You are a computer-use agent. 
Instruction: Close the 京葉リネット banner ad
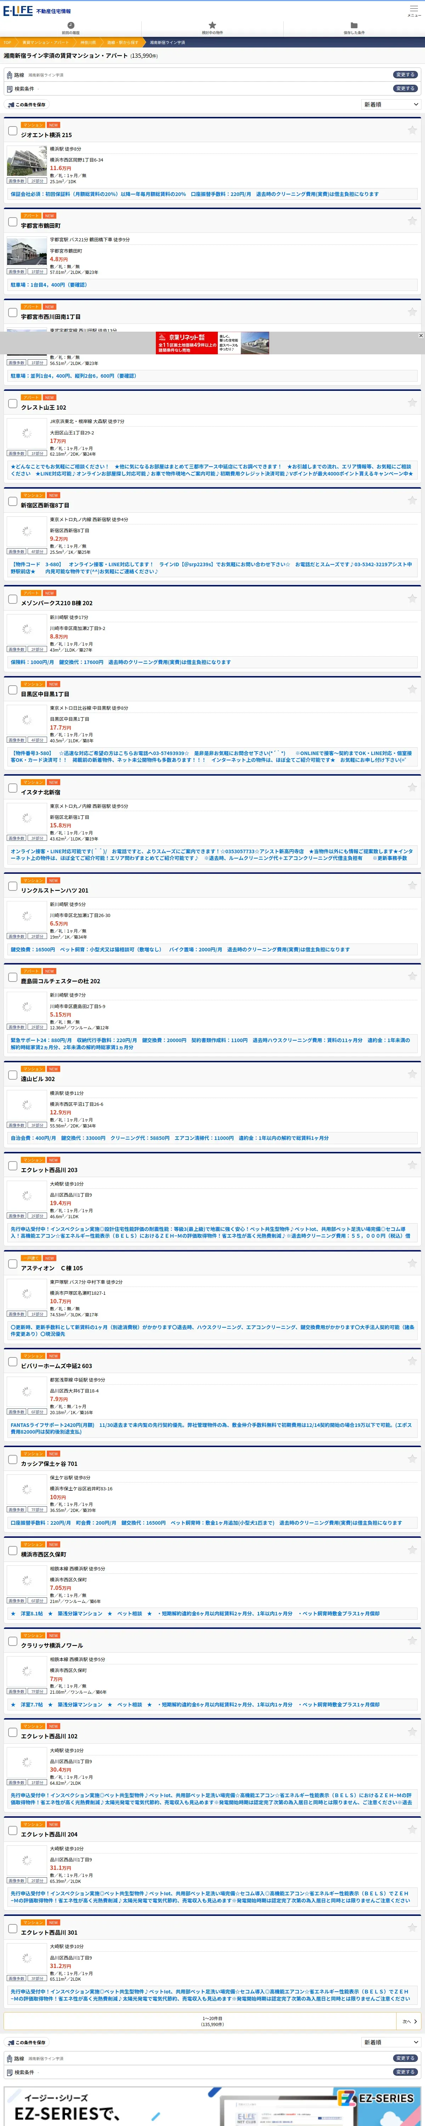(420, 335)
